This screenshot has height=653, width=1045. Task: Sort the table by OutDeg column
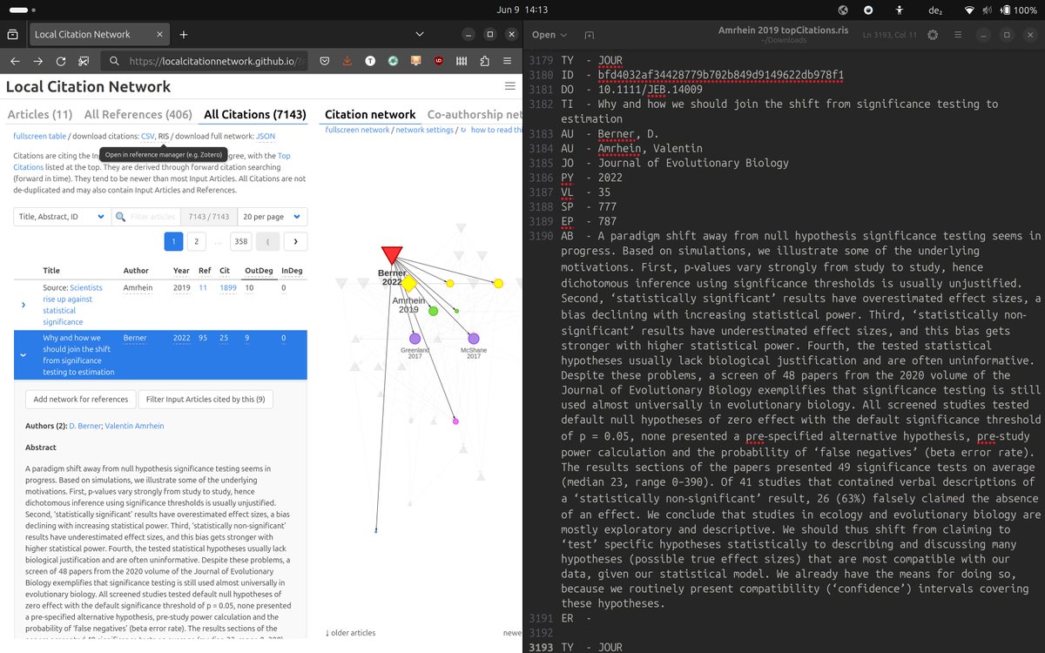coord(258,271)
